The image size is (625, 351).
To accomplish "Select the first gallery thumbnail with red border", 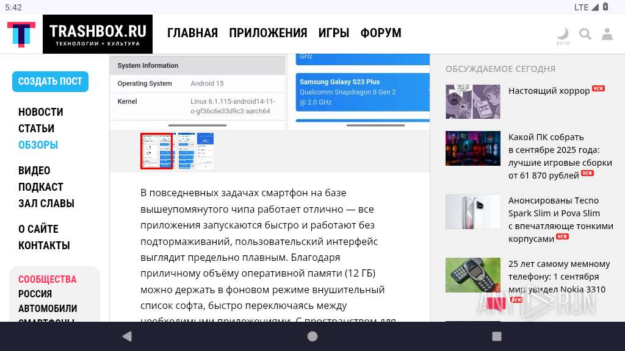I will tap(157, 151).
